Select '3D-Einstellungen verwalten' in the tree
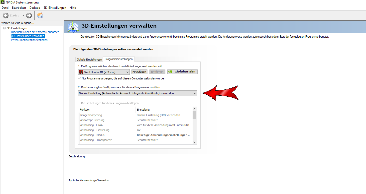Viewport: 366px width, 194px height. pyautogui.click(x=28, y=36)
